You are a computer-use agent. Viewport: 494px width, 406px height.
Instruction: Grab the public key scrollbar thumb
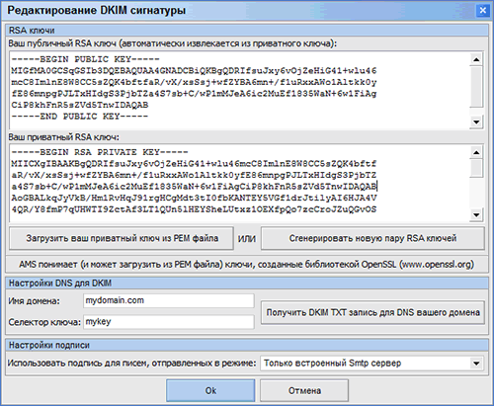click(476, 87)
